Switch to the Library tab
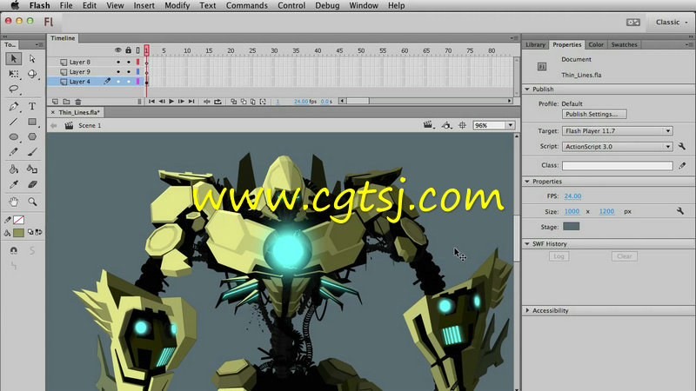The image size is (696, 391). 535,44
